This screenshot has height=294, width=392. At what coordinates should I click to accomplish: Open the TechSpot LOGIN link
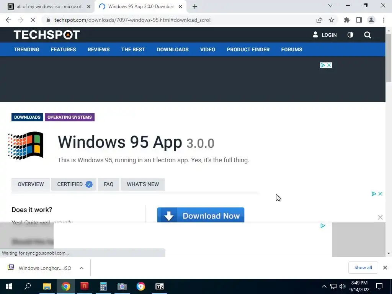point(325,35)
